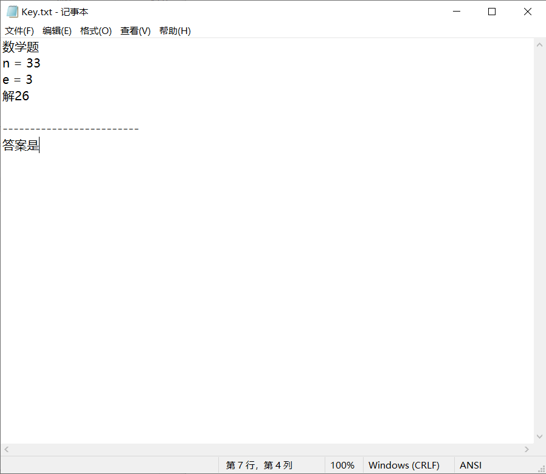Viewport: 546px width, 474px height.
Task: Click the horizontal scrollbar right arrow
Action: [527, 449]
